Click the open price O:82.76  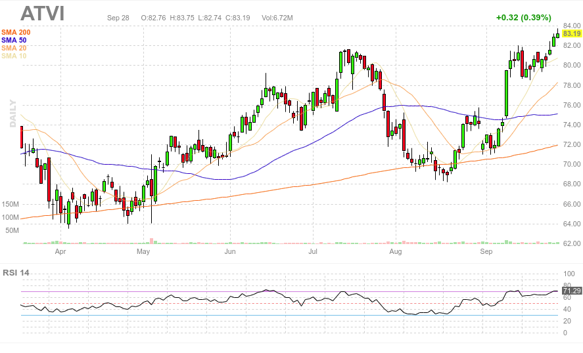[x=153, y=18]
